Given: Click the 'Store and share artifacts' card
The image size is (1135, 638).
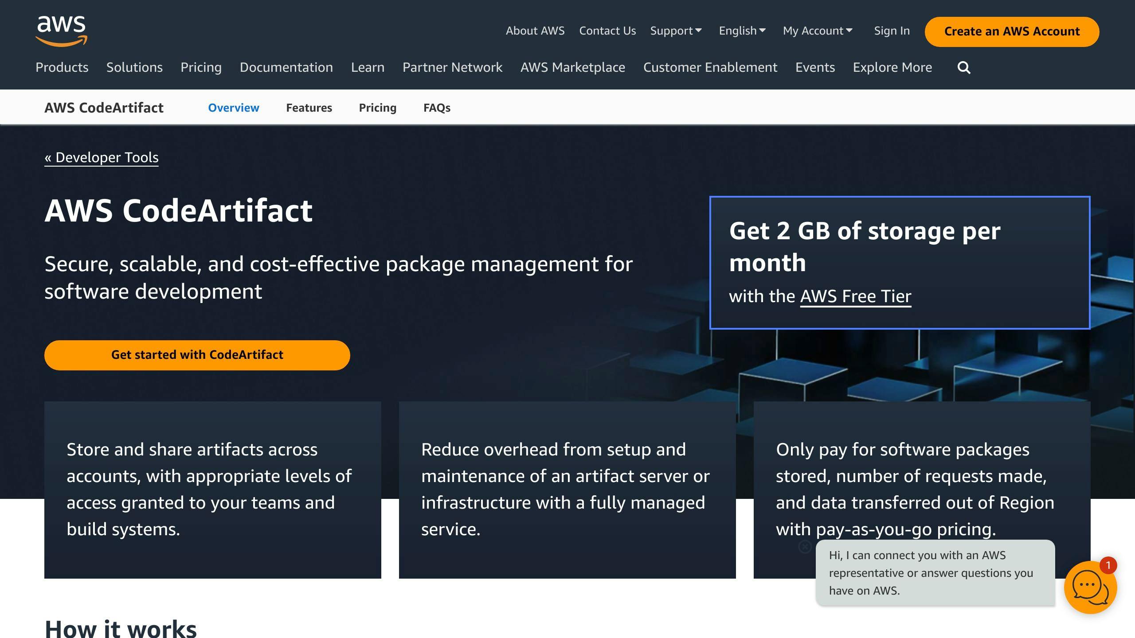Looking at the screenshot, I should (213, 490).
